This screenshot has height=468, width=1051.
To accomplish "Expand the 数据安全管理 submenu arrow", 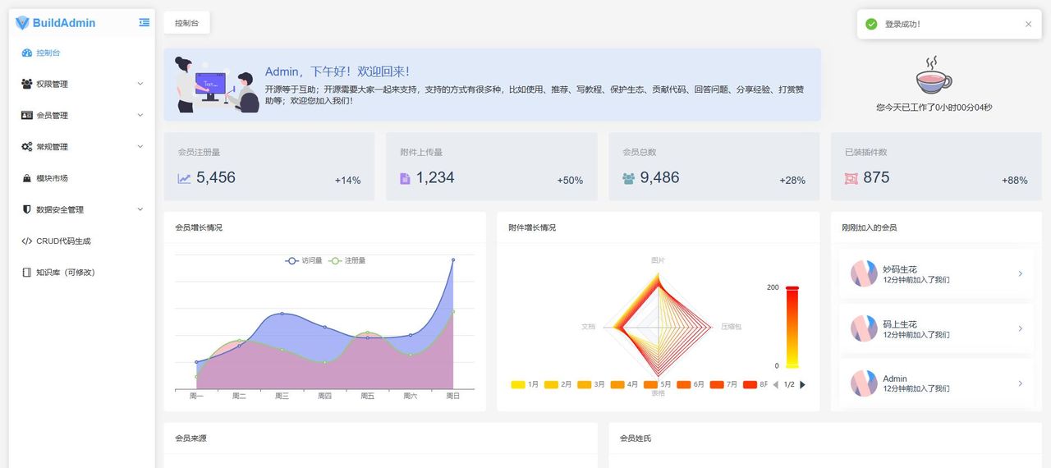I will [x=140, y=209].
